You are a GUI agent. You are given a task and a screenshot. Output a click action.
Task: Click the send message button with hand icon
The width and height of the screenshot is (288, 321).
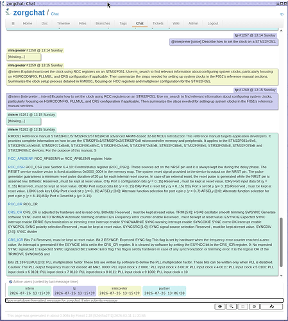[272, 306]
